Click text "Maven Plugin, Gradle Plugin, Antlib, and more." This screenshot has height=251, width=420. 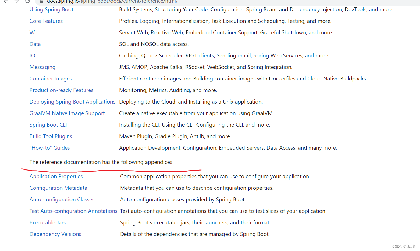[x=175, y=136]
